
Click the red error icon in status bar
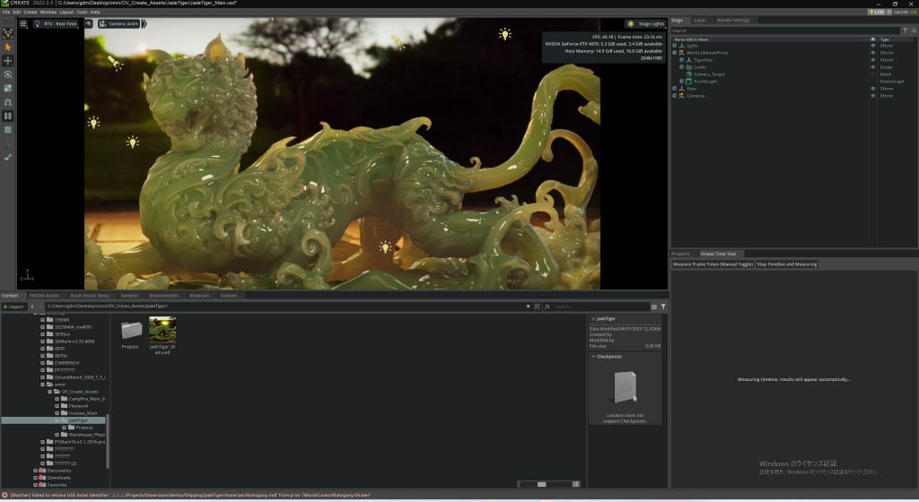(4, 495)
